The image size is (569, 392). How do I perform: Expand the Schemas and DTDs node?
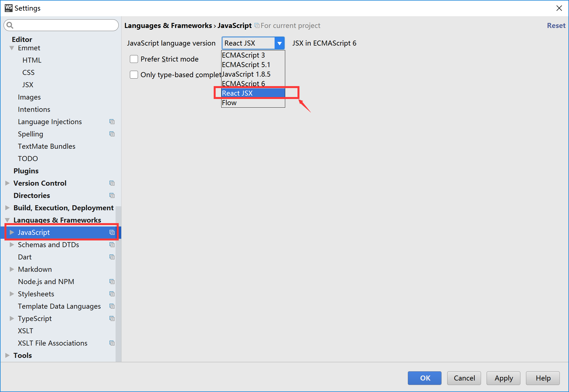click(x=12, y=245)
